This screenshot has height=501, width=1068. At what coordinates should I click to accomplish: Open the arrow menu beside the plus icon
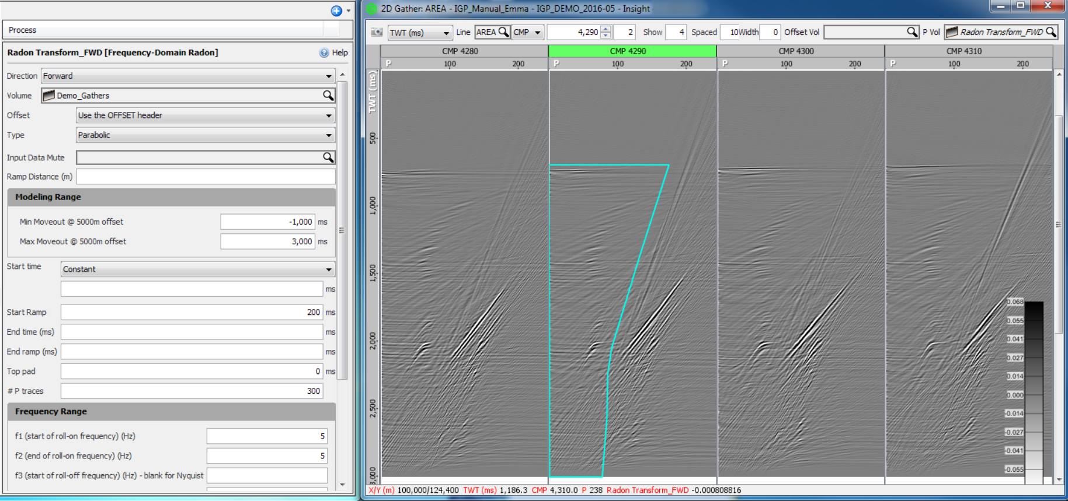coord(349,11)
